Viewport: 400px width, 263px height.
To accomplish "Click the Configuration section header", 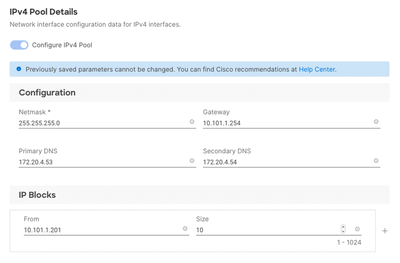I will pyautogui.click(x=47, y=92).
